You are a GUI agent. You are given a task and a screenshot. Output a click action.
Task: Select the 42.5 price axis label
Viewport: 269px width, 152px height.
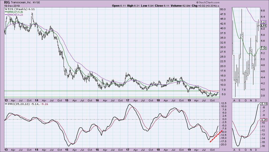(x=223, y=24)
